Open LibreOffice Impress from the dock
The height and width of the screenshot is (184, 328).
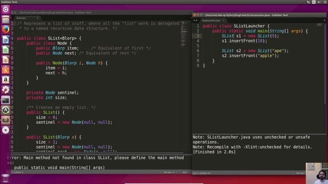[x=6, y=60]
